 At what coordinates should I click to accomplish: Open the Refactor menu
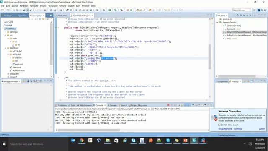(24, 6)
